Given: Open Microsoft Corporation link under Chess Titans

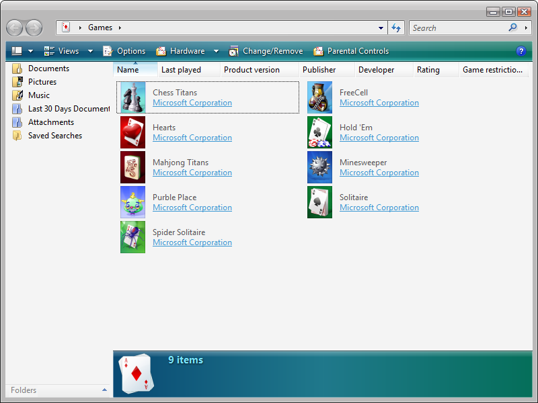Looking at the screenshot, I should (x=192, y=103).
